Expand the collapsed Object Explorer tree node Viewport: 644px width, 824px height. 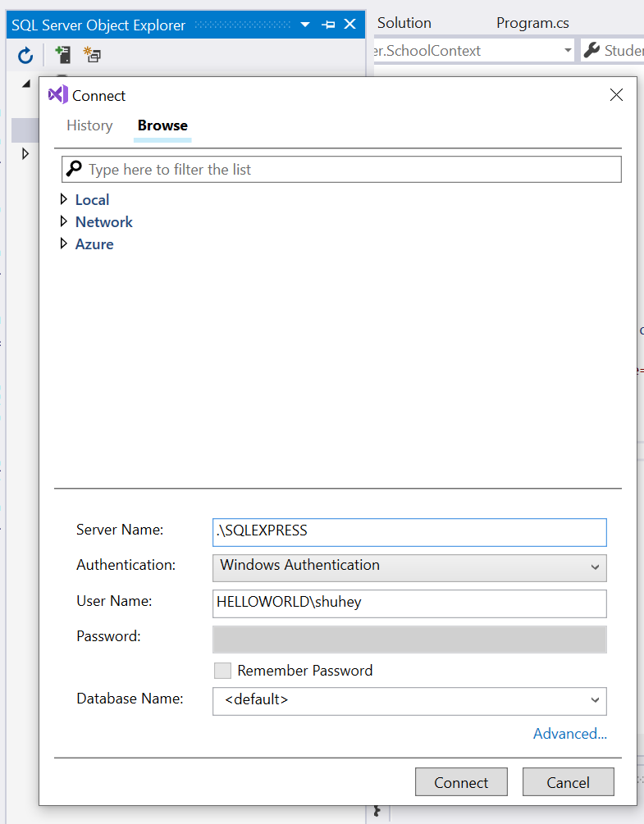(25, 153)
